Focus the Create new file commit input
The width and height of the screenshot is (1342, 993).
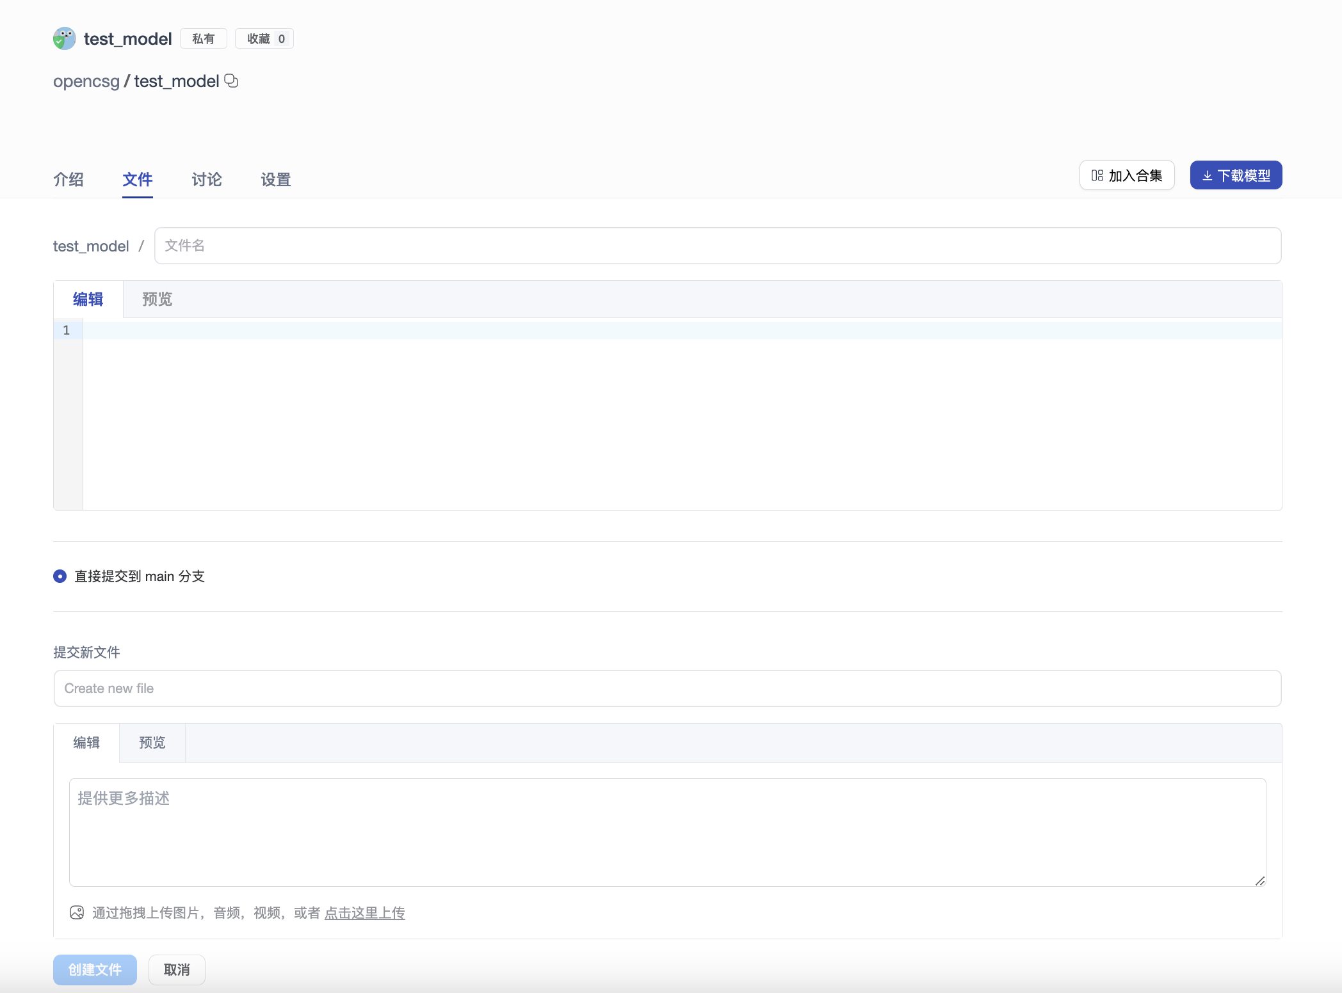[x=667, y=688]
